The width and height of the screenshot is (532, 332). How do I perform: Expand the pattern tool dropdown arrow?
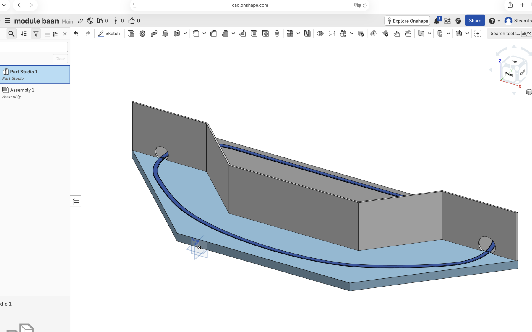(x=298, y=34)
